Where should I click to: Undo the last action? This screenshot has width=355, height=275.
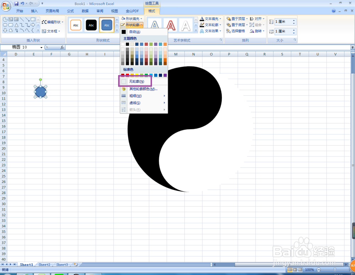22,4
